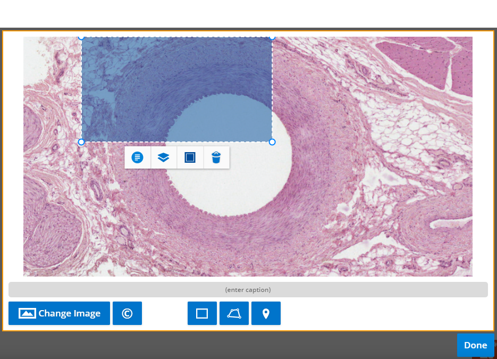Open the hotspot fill style square icon
Screen dimensions: 497x359
pyautogui.click(x=190, y=157)
